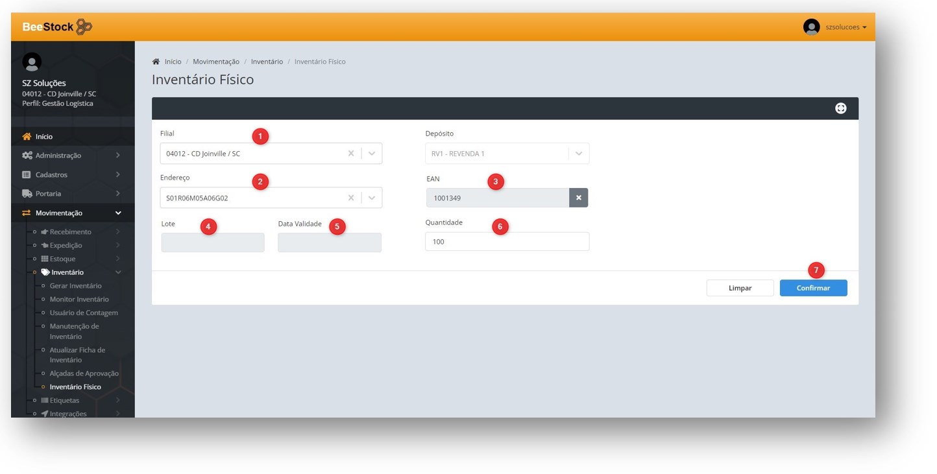Expand the Cadastros sidebar menu
Image resolution: width=937 pixels, height=474 pixels.
point(117,174)
